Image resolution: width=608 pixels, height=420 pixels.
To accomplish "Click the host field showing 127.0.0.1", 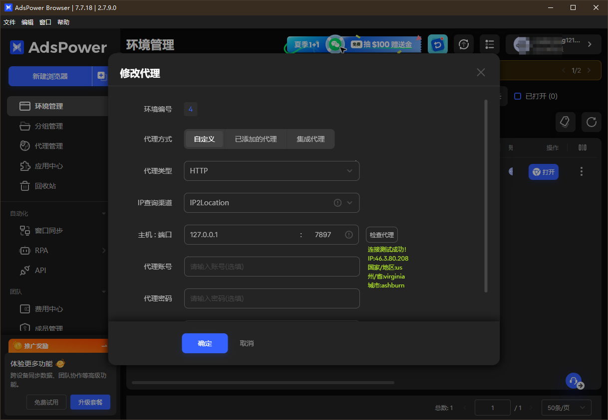I will point(241,235).
